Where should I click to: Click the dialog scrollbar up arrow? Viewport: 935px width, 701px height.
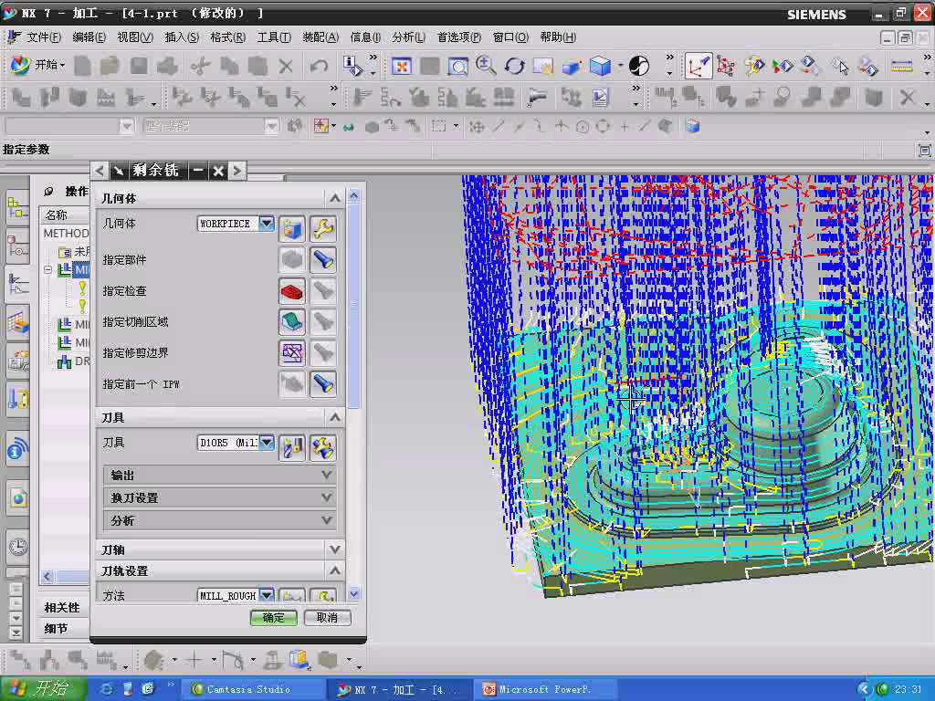coord(354,195)
